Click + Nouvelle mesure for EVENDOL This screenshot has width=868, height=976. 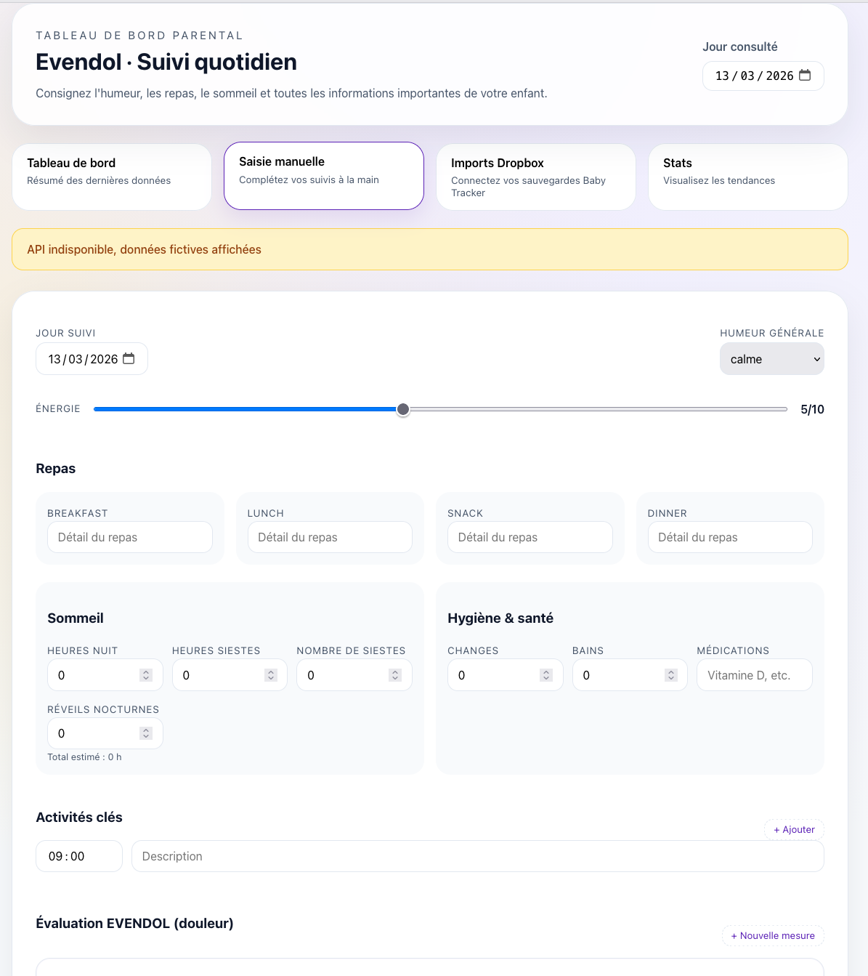(773, 935)
